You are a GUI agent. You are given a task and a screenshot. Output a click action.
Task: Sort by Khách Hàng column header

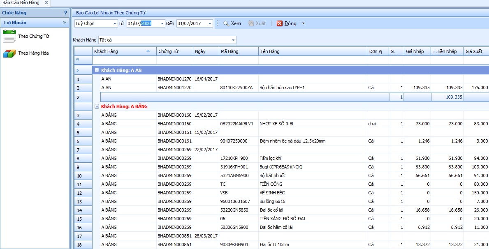(x=119, y=51)
